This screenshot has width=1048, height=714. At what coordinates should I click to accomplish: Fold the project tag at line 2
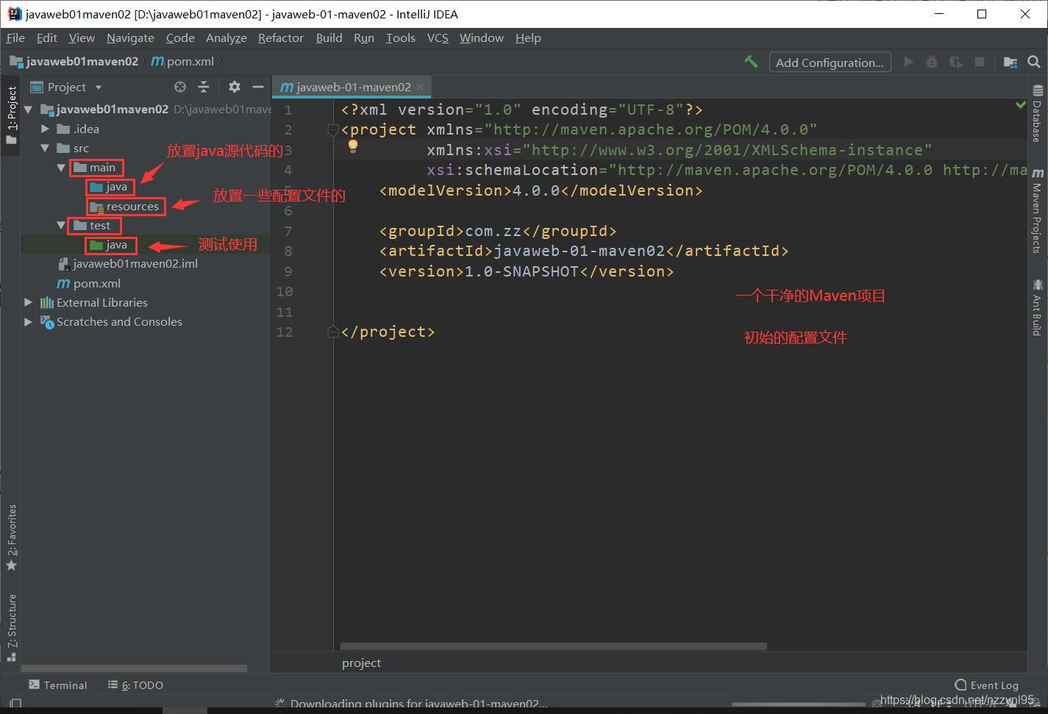332,130
